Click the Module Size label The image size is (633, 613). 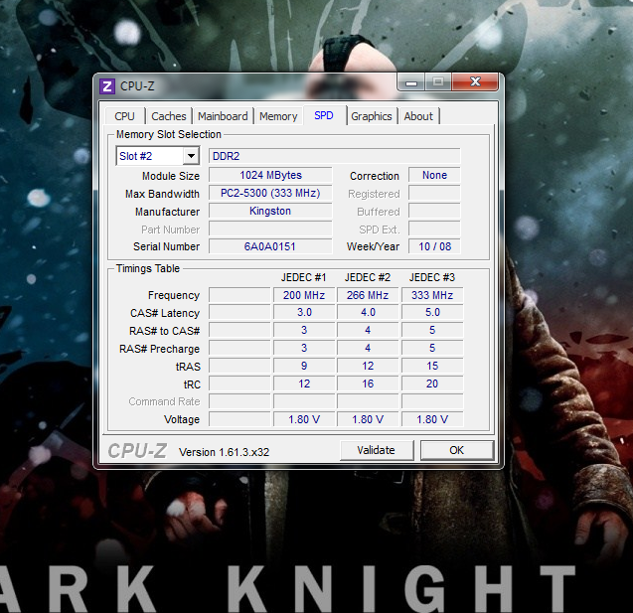[171, 176]
